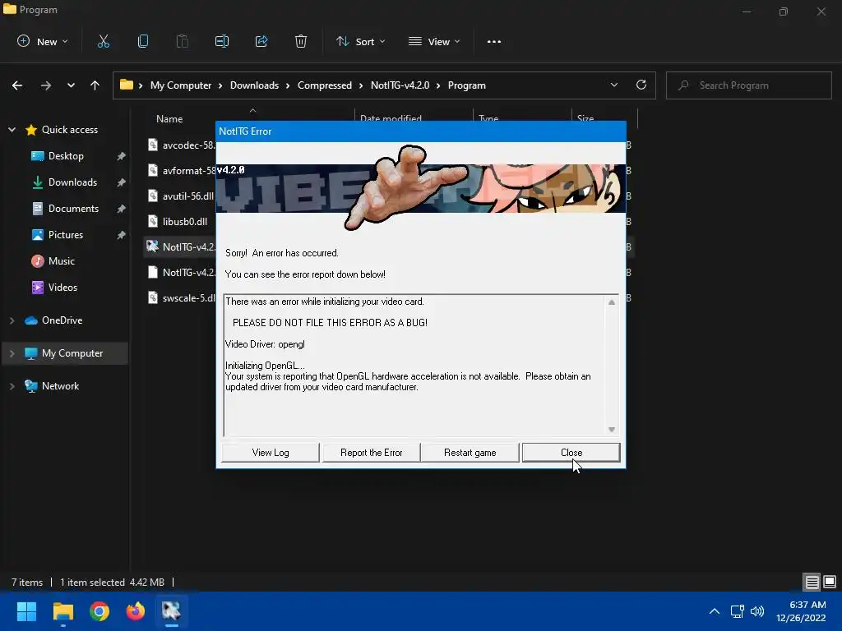Open the network tray icon

point(738,611)
